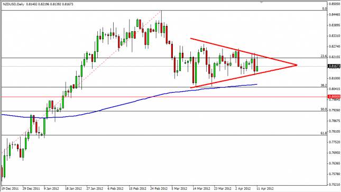Screen dimensions: 341x192
Task: Click the NZDUSD,Daily chart title text
Action: [x=14, y=4]
